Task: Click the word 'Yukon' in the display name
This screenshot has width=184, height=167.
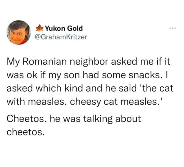Action: click(55, 28)
